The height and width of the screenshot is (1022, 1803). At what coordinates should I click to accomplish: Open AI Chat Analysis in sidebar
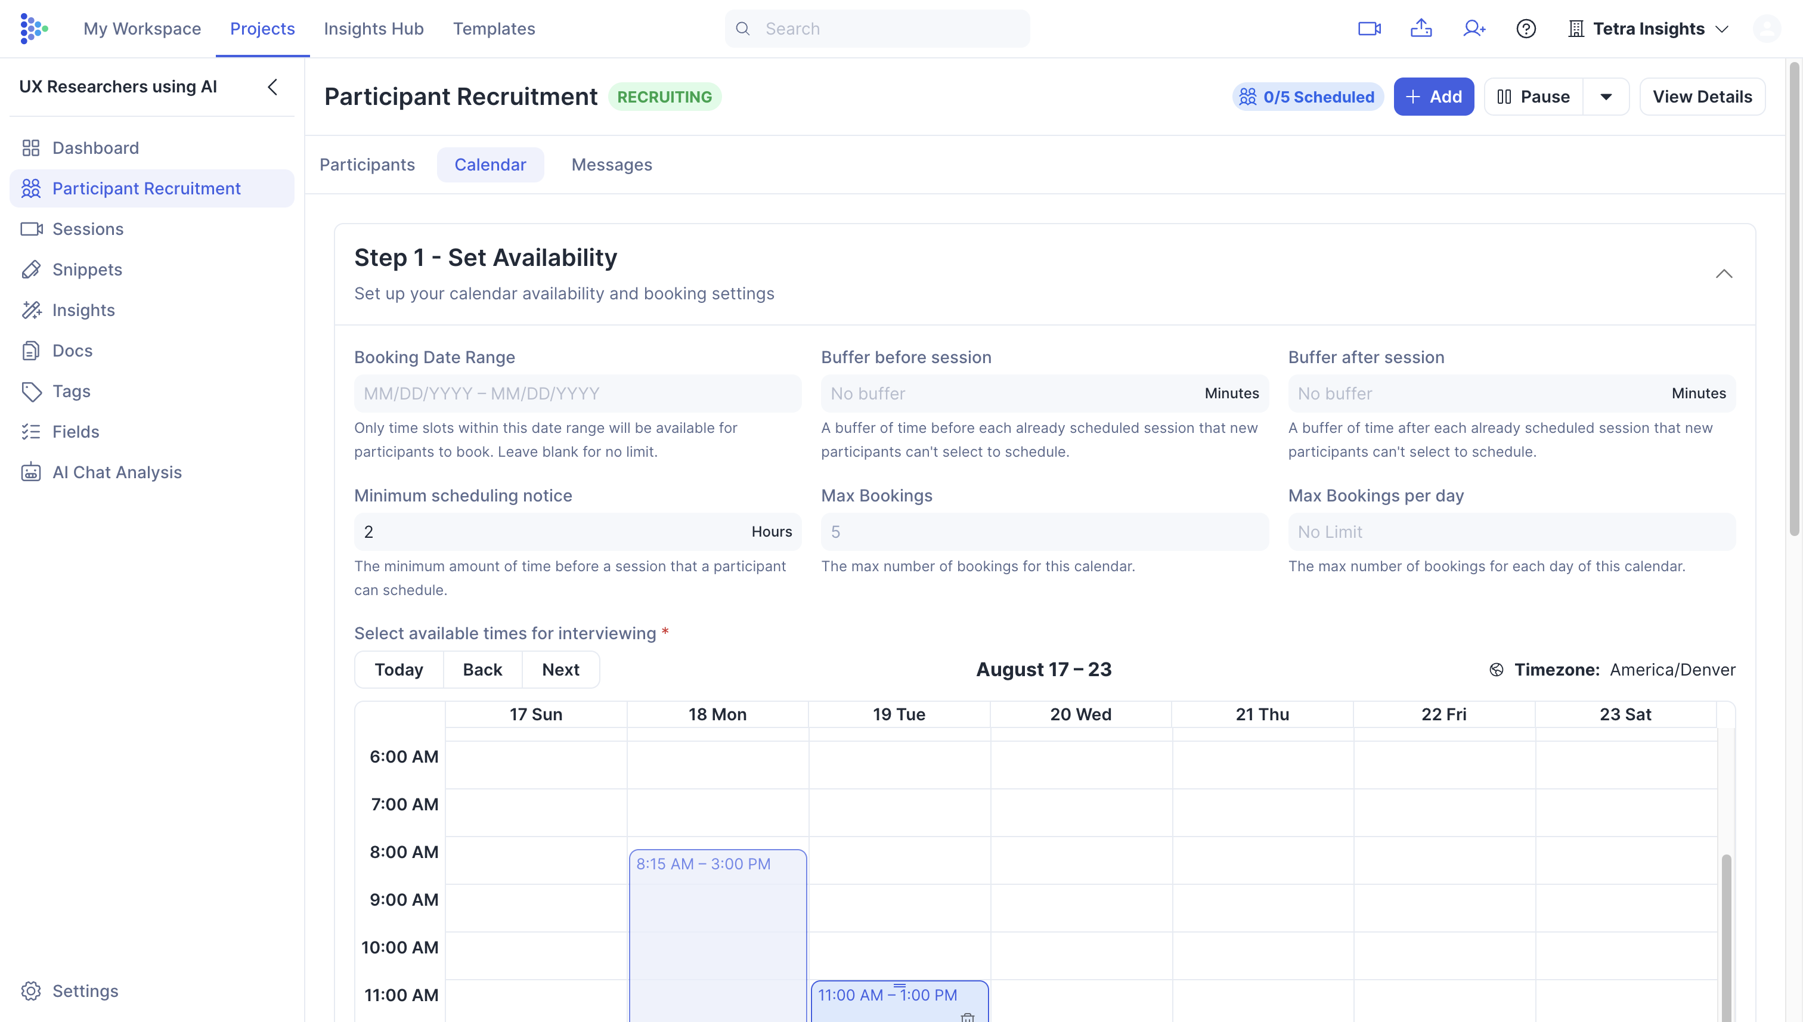(x=152, y=472)
